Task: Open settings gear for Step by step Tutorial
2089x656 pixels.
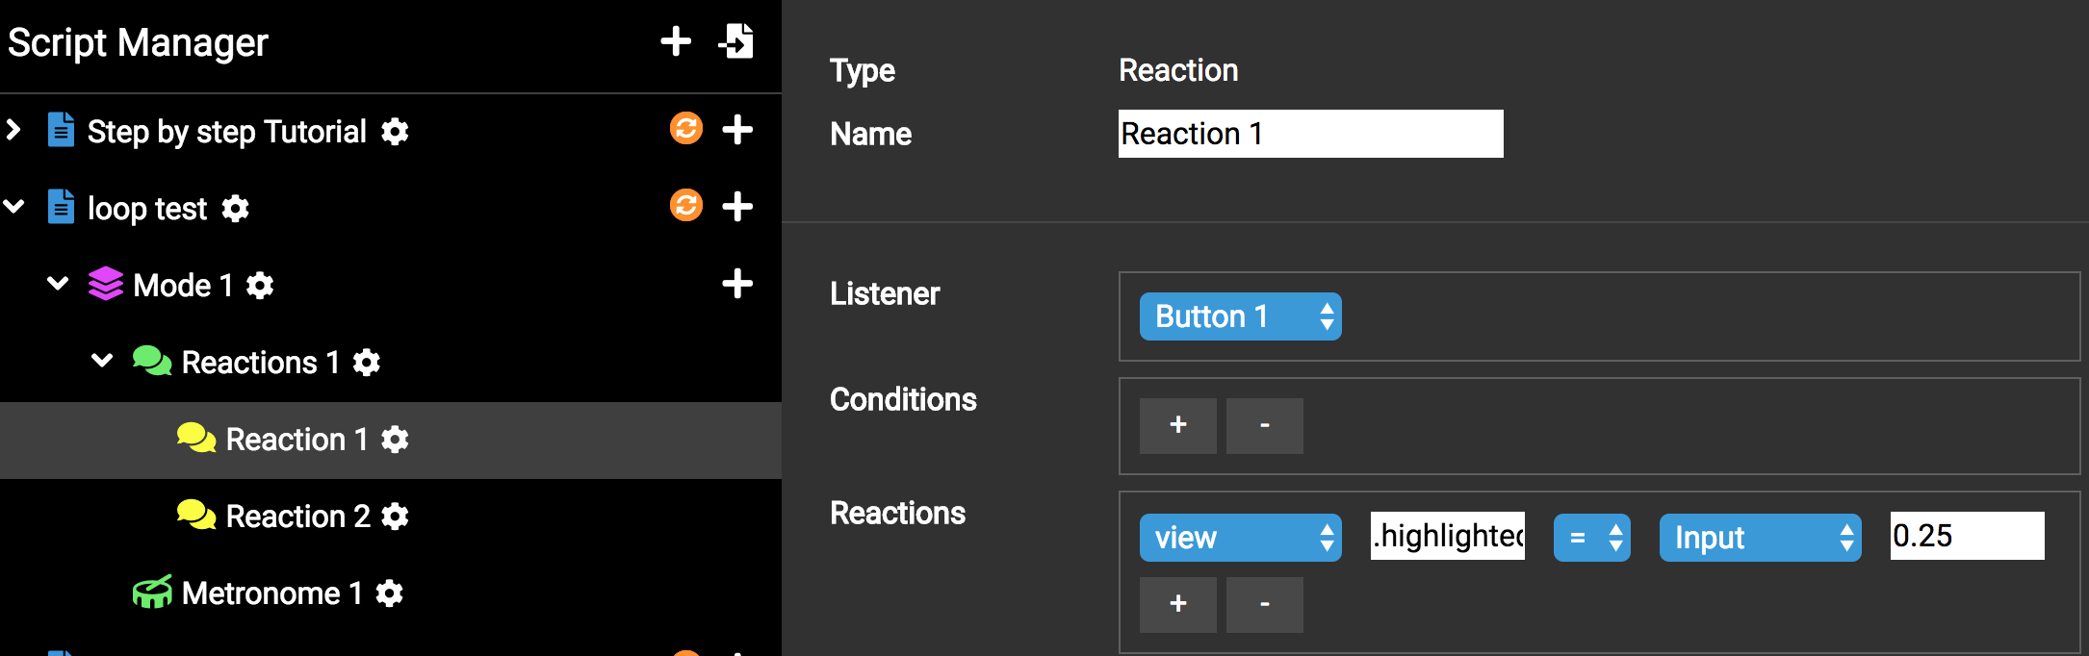Action: click(395, 132)
